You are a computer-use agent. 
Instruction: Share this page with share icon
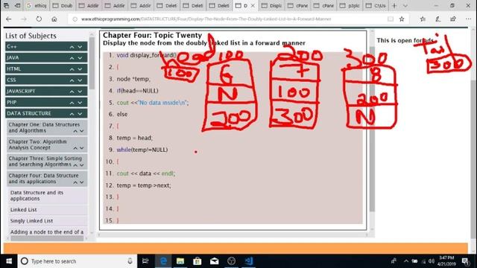point(453,19)
